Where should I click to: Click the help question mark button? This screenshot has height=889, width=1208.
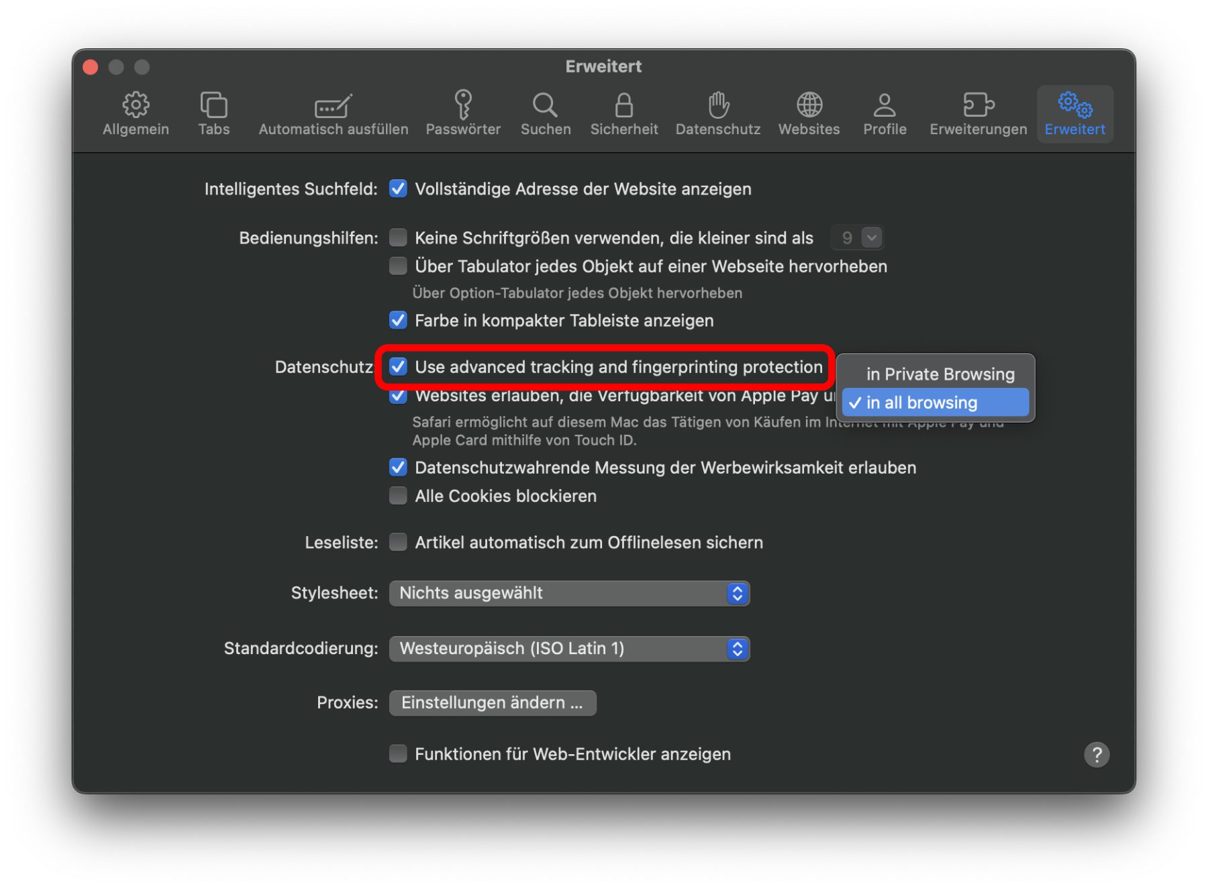pyautogui.click(x=1096, y=754)
